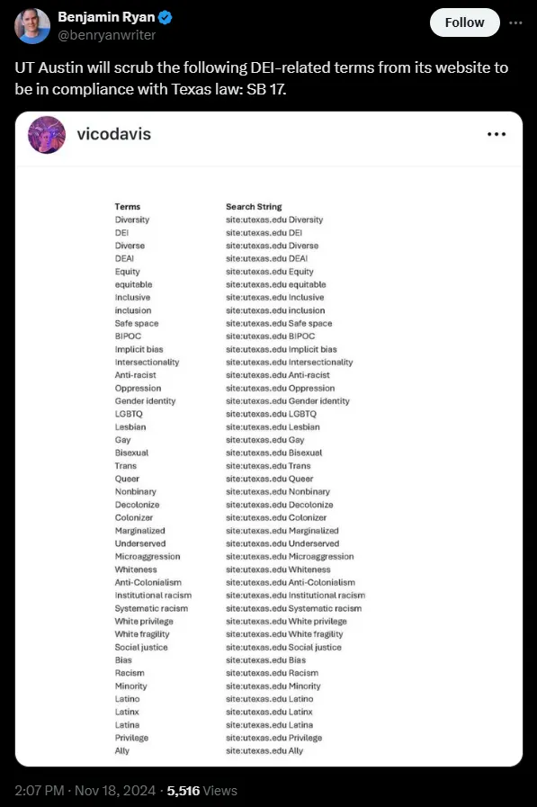Click the vicodavis profile avatar
537x807 pixels.
46,135
